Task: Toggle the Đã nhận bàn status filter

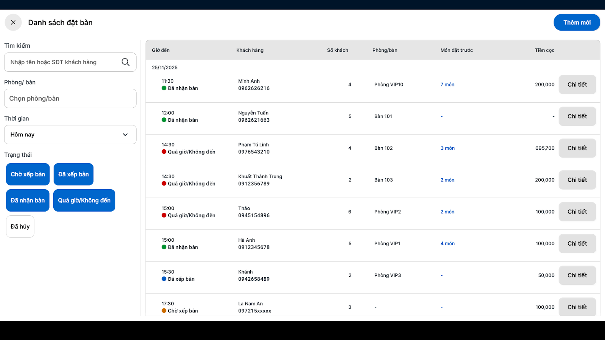Action: (x=28, y=200)
